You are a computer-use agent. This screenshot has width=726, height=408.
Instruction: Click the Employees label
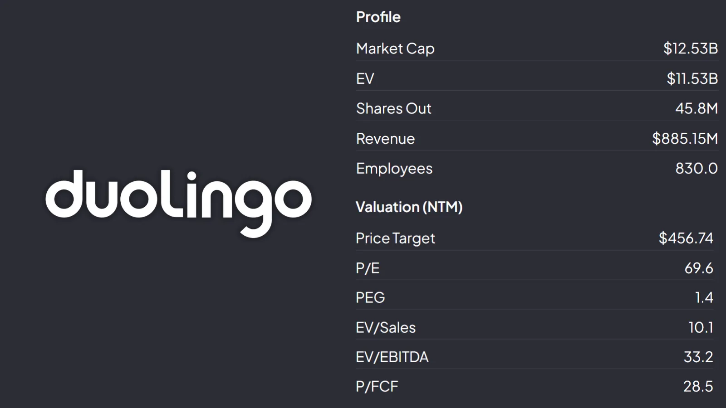click(394, 169)
